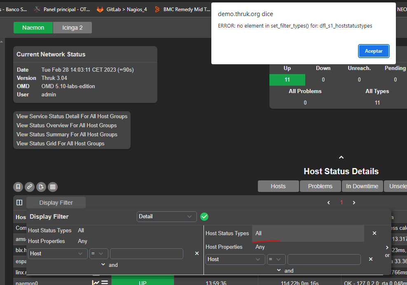Remove the right Host filter row X
The height and width of the screenshot is (285, 407).
(x=371, y=259)
